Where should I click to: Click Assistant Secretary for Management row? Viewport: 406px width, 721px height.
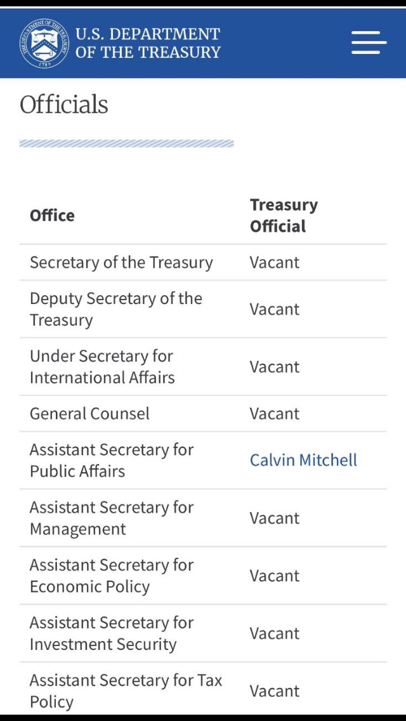203,518
